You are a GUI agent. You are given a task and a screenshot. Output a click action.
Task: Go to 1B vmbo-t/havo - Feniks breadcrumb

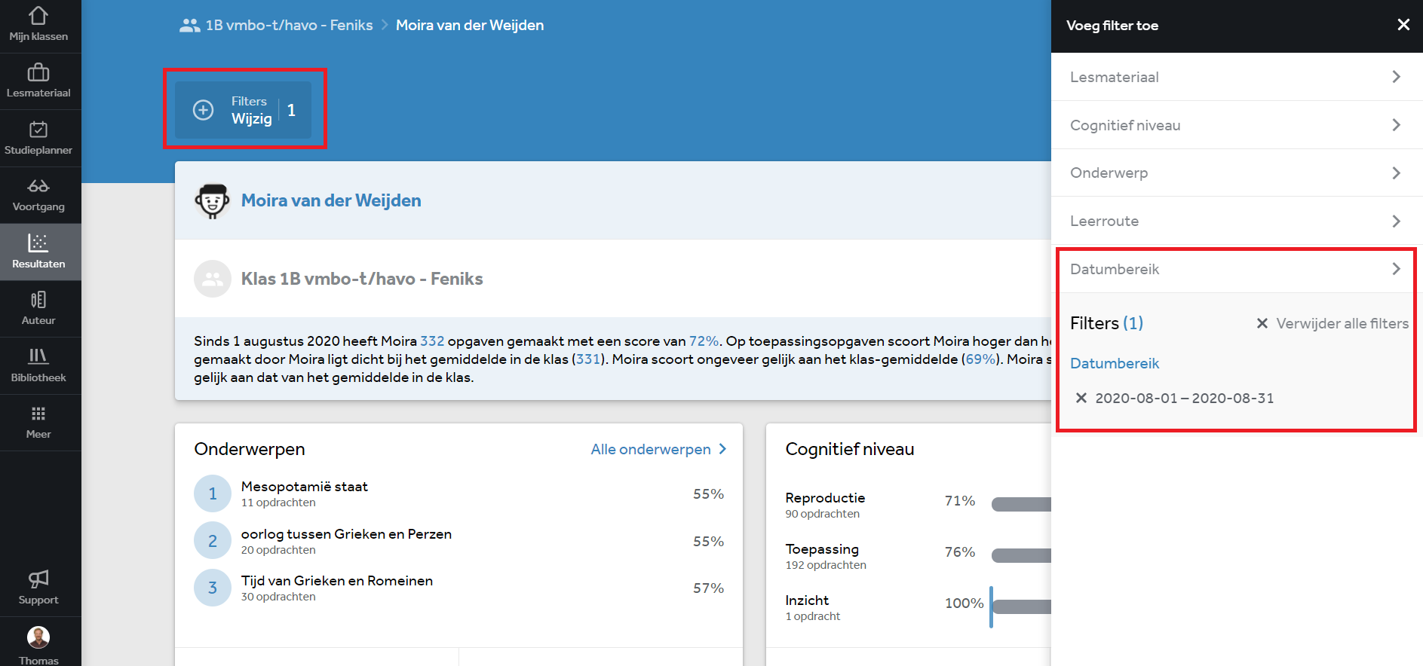[x=289, y=26]
